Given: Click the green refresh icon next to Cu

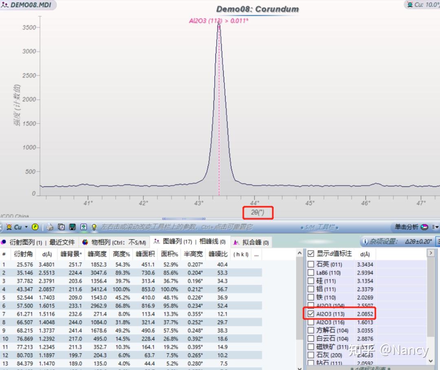Looking at the screenshot, I should (35, 227).
